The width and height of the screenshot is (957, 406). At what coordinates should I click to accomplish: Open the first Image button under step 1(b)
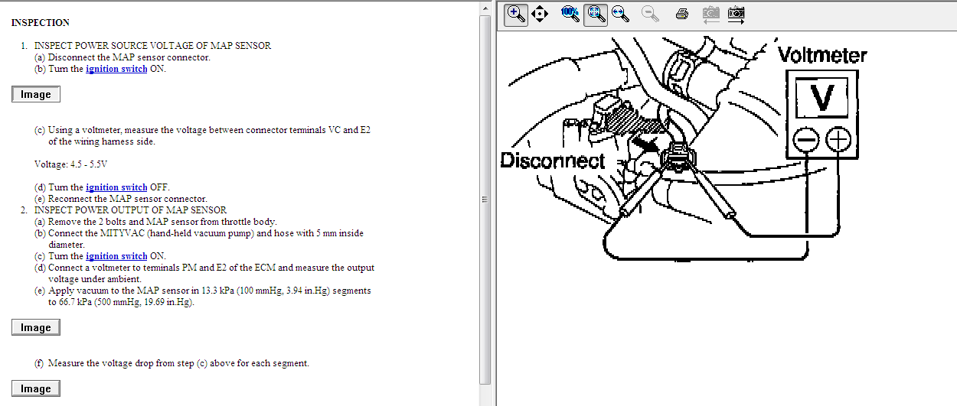point(36,95)
